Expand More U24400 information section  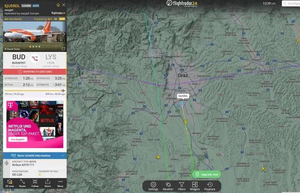[35, 155]
